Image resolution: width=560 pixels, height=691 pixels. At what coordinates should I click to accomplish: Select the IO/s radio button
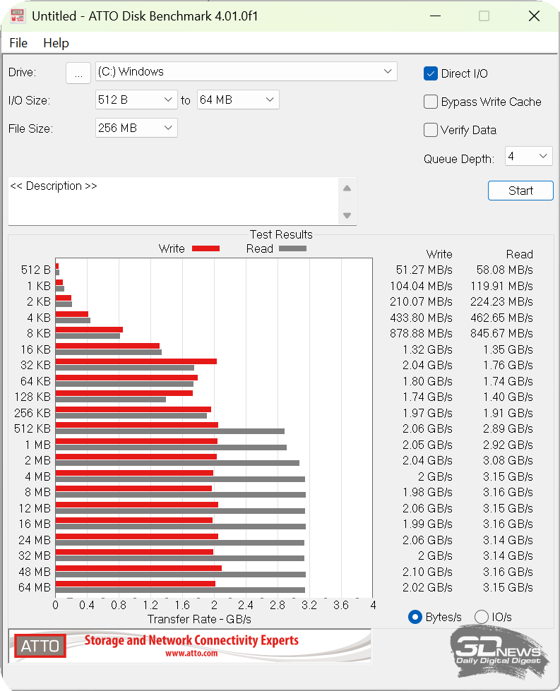tap(482, 617)
